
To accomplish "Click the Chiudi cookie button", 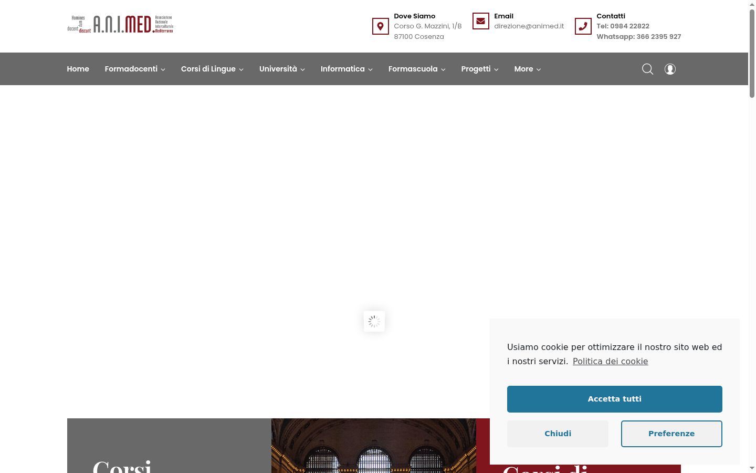I will [558, 434].
